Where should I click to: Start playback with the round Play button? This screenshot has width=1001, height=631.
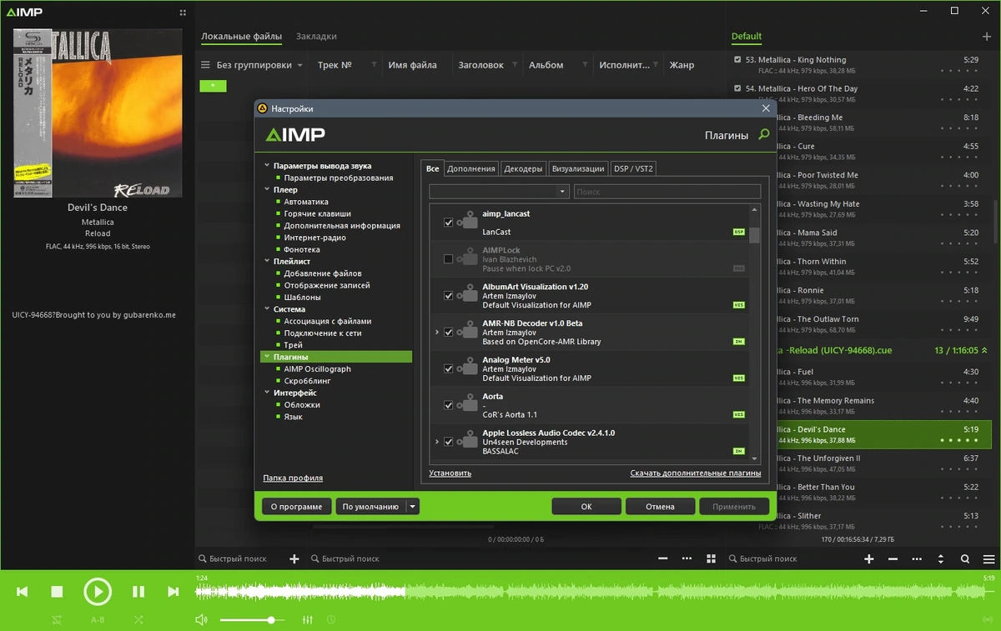[x=98, y=592]
